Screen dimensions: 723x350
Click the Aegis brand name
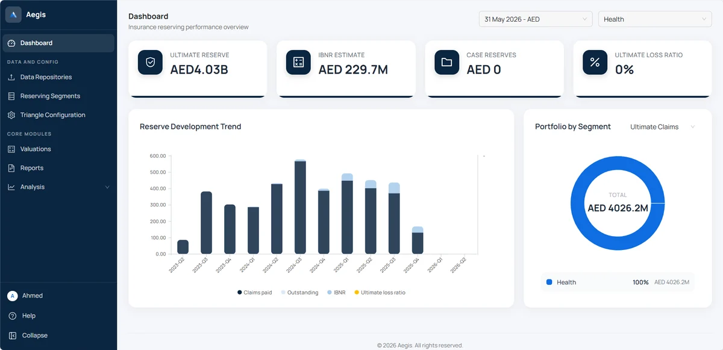tap(36, 14)
